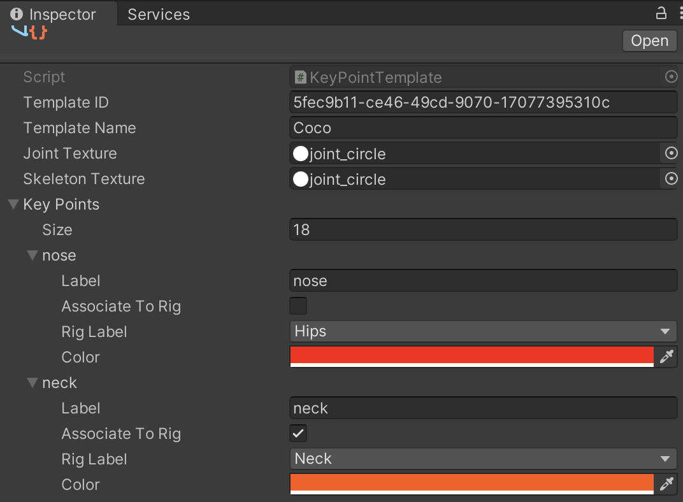The height and width of the screenshot is (502, 683).
Task: Pick nose color with eyedropper
Action: point(666,357)
